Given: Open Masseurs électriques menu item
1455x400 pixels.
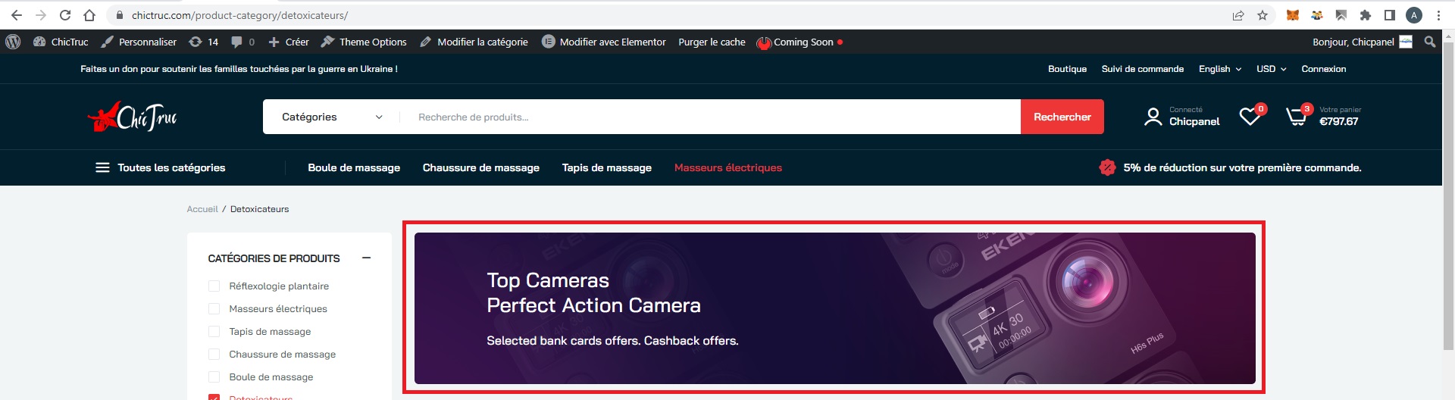Looking at the screenshot, I should pos(728,167).
